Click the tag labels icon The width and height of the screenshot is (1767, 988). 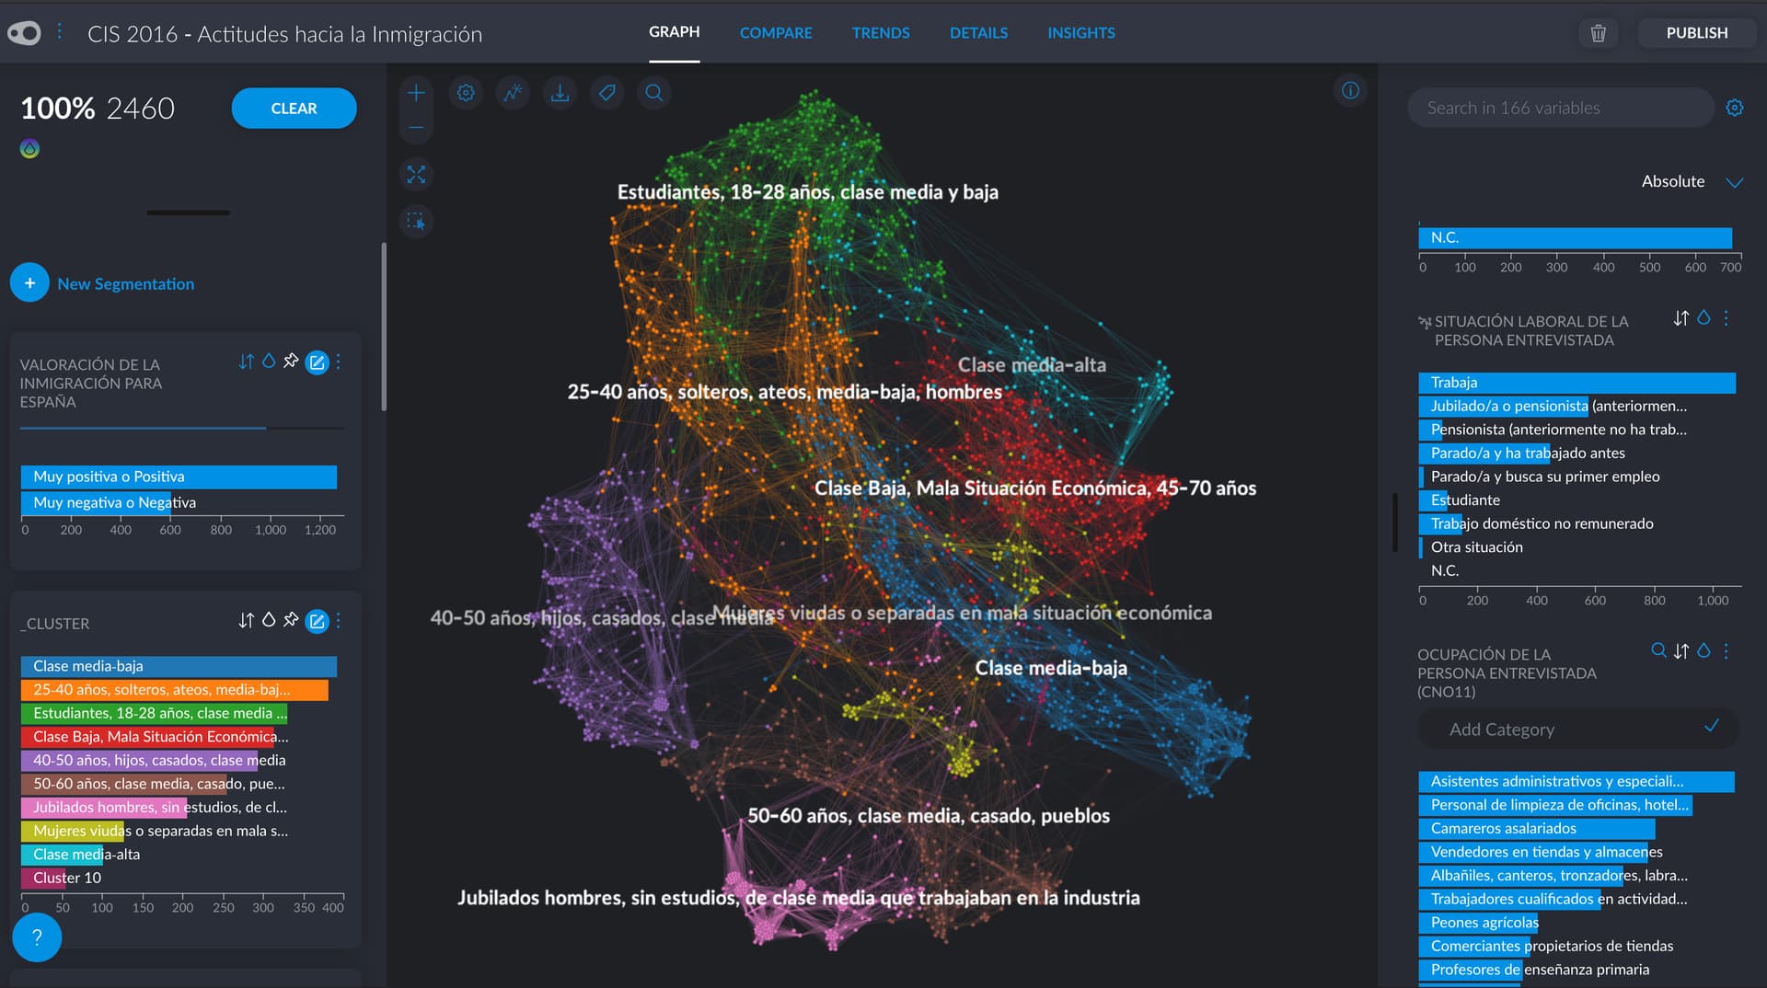click(606, 93)
